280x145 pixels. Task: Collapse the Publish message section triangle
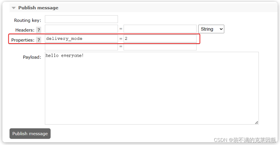pyautogui.click(x=14, y=8)
